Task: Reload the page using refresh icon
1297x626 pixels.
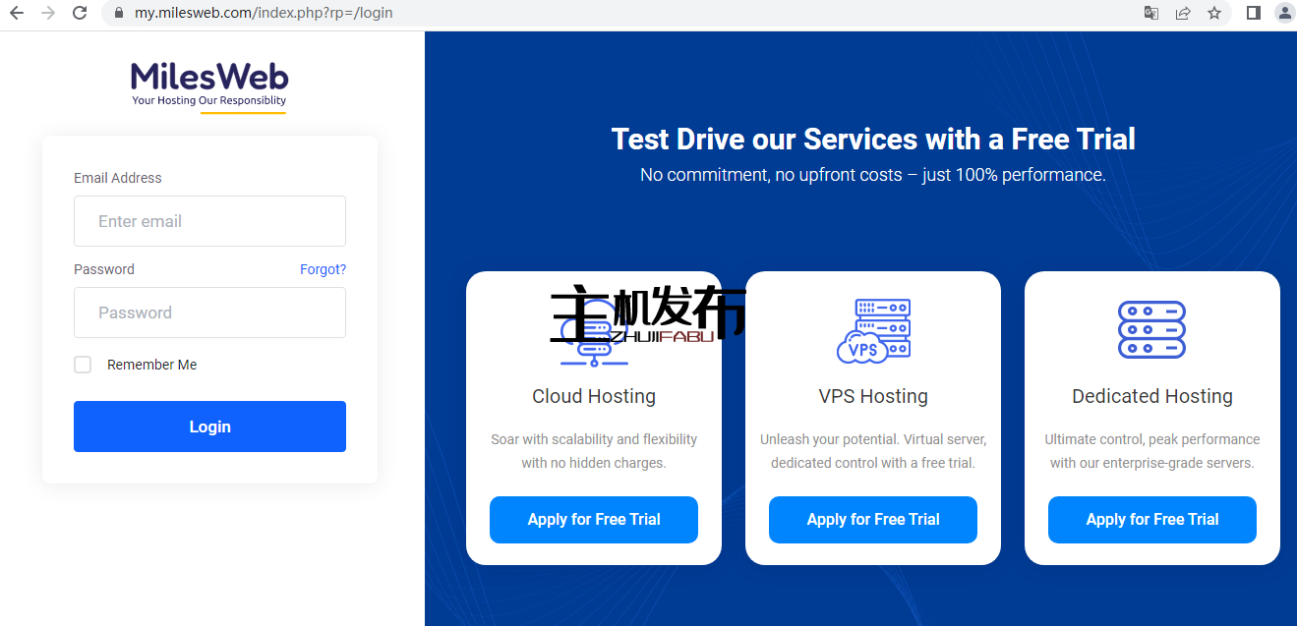Action: point(81,13)
